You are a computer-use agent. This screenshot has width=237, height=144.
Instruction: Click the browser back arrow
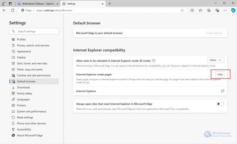[x=4, y=10]
